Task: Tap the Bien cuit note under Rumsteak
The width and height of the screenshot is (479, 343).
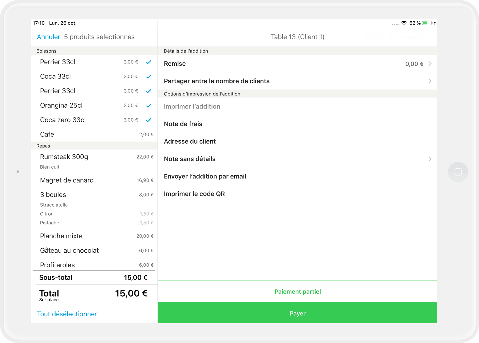Action: click(50, 167)
